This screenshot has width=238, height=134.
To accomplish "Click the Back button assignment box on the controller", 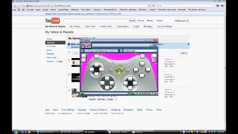I will pyautogui.click(x=111, y=70).
